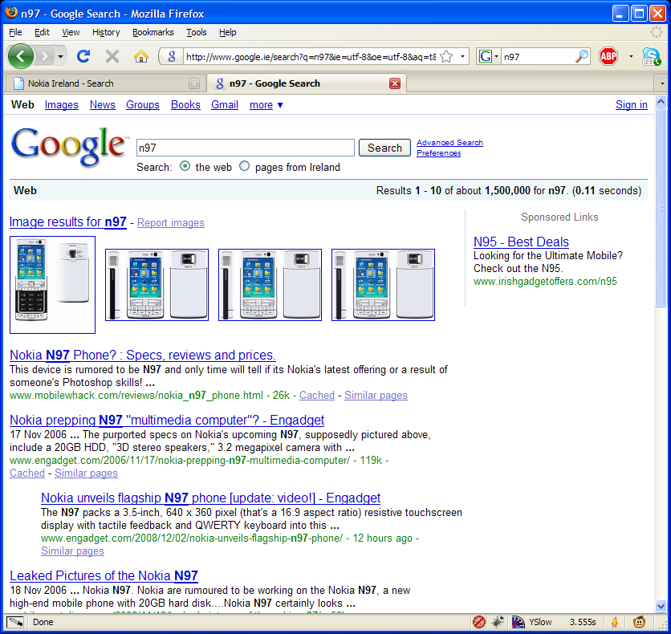The width and height of the screenshot is (671, 634).
Task: Open the Groups link
Action: (x=143, y=105)
